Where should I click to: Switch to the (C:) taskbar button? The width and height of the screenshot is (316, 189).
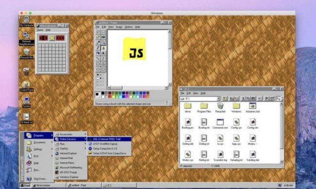(x=119, y=186)
